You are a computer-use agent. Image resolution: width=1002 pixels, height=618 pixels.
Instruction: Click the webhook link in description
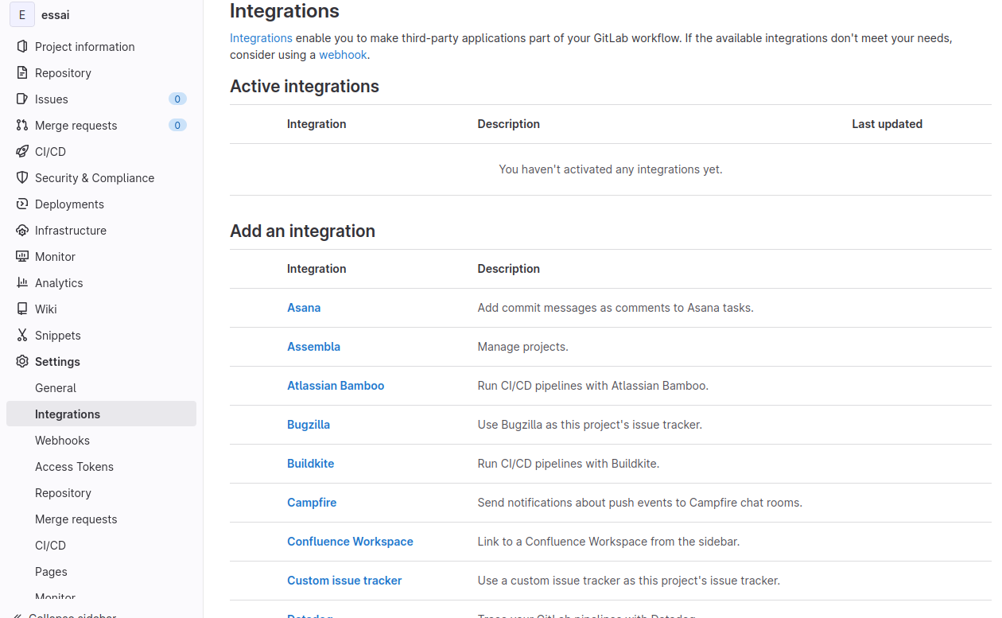point(343,55)
